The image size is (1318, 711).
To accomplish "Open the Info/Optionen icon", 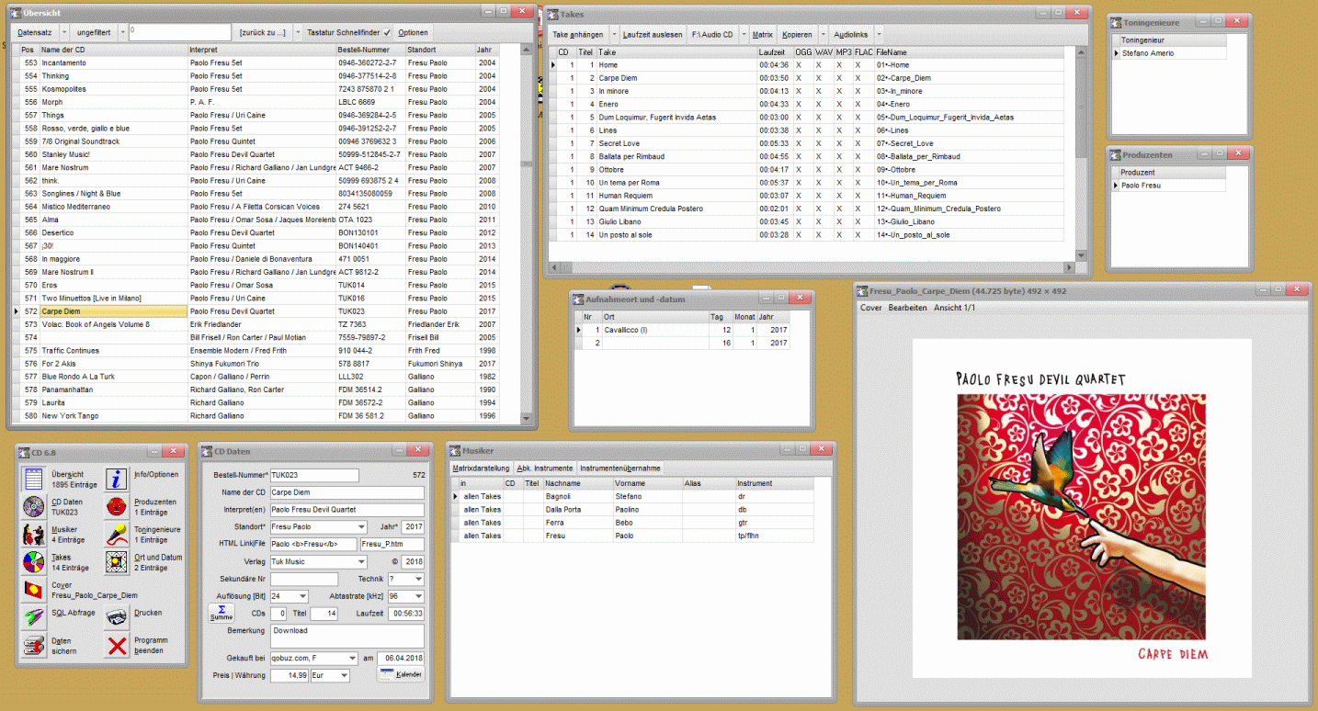I will 117,479.
